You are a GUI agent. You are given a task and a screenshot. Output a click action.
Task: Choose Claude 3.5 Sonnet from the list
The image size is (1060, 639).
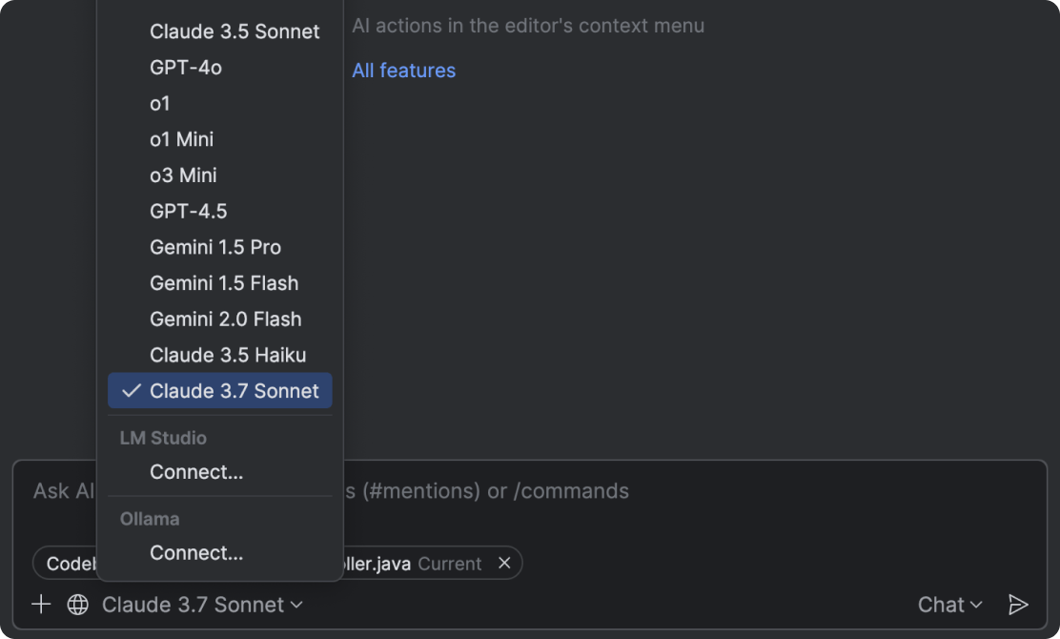pos(234,31)
